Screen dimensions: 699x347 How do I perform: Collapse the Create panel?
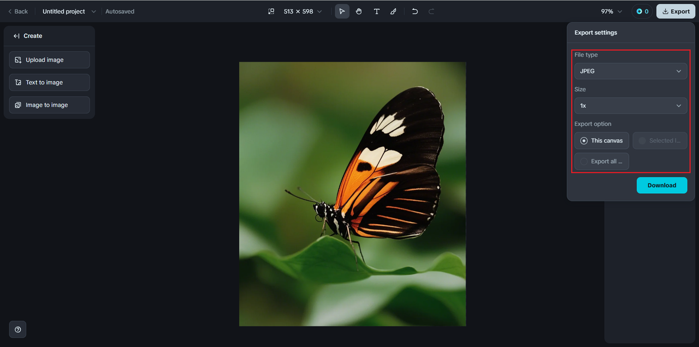pos(16,36)
